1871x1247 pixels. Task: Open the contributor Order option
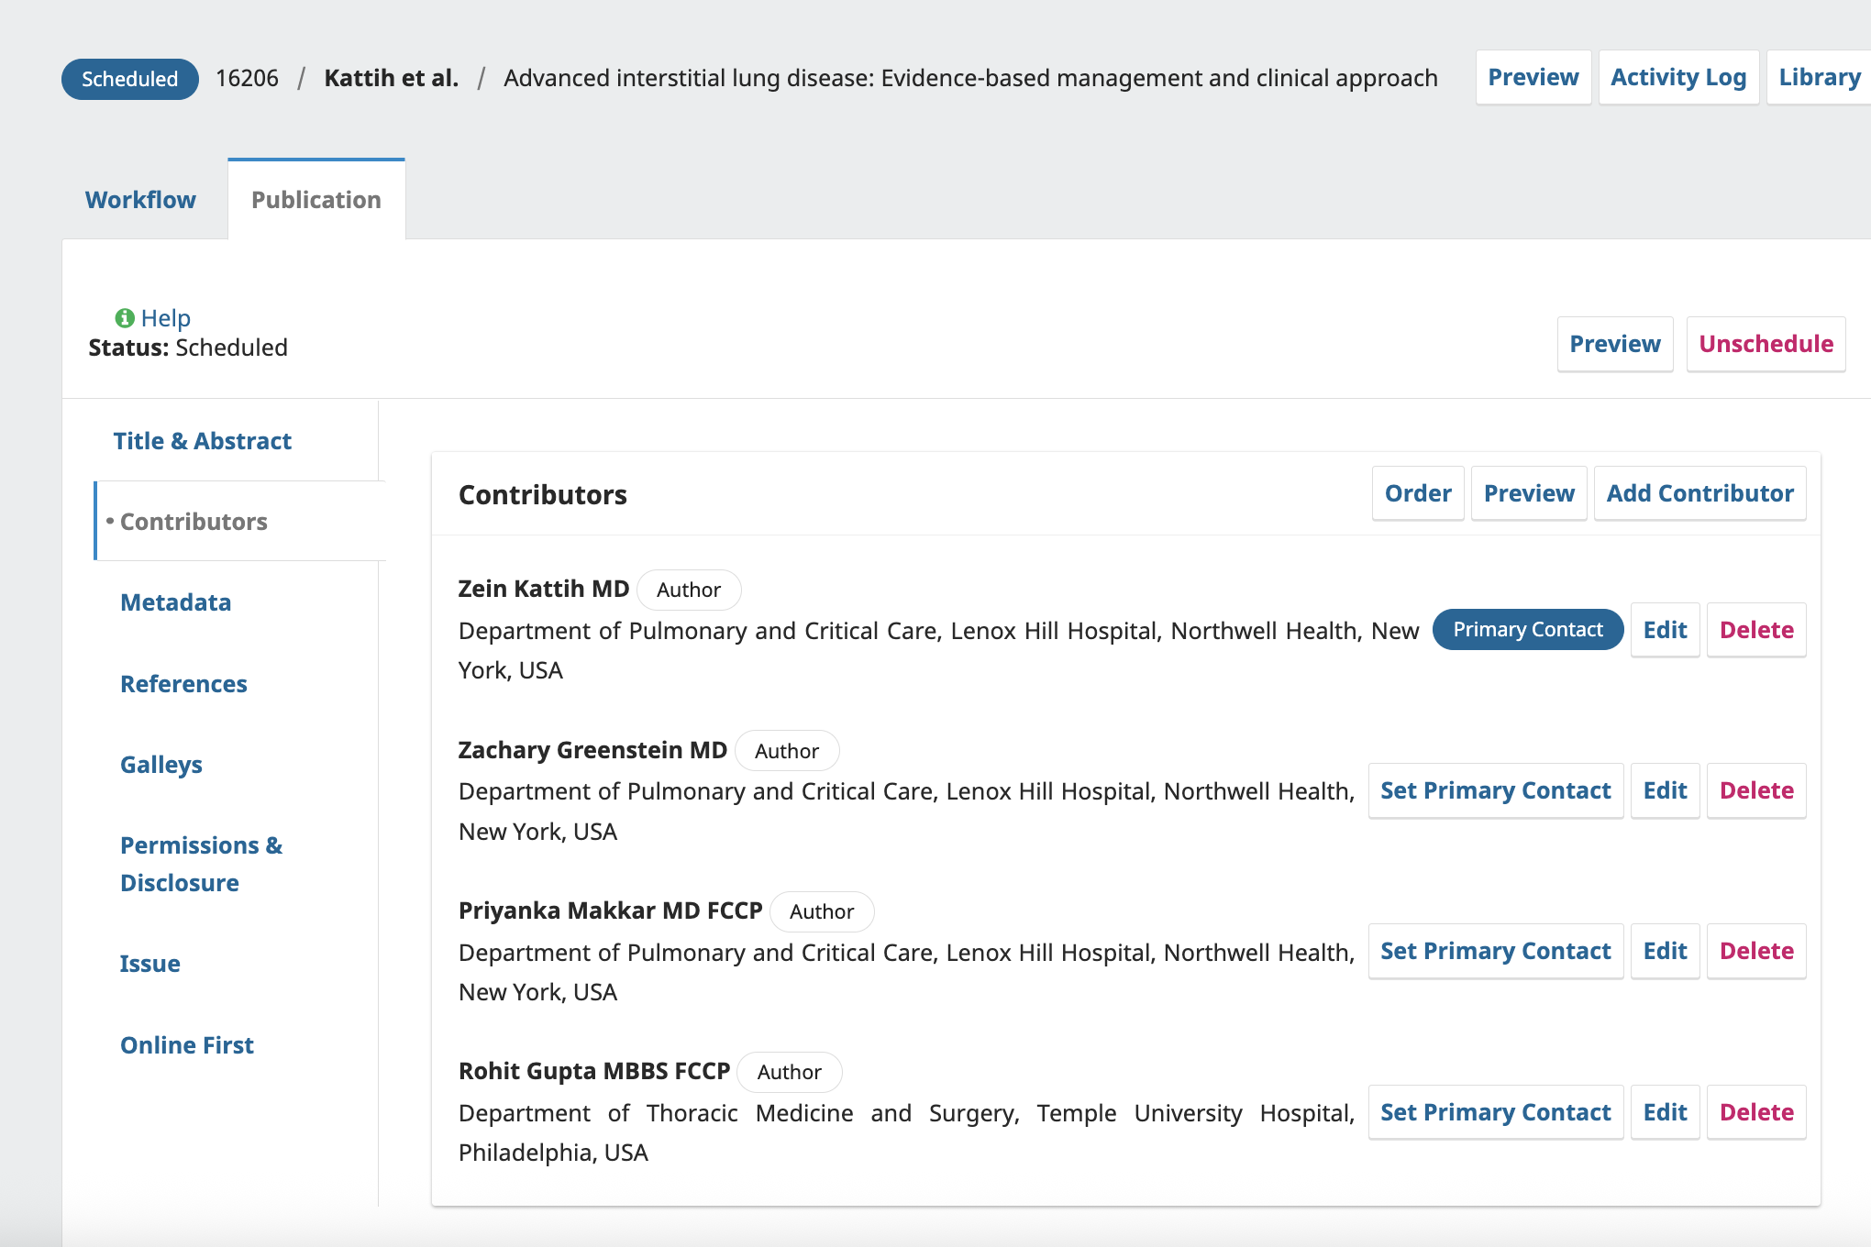[x=1417, y=493]
